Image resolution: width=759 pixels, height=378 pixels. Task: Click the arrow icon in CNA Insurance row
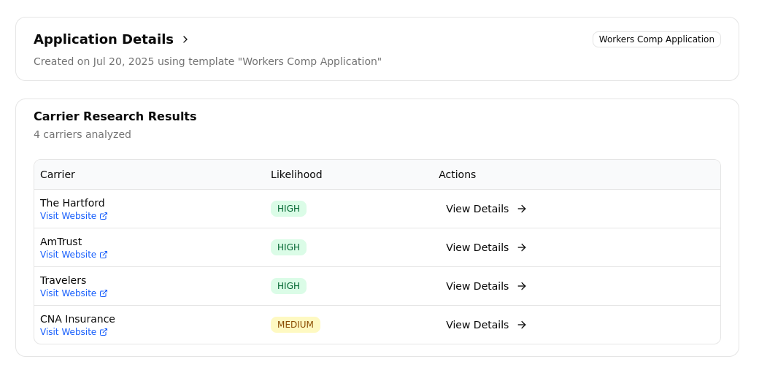[x=522, y=325]
